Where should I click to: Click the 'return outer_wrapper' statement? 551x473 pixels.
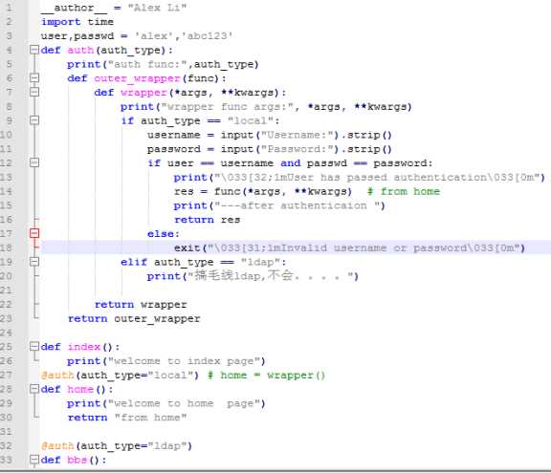(134, 318)
